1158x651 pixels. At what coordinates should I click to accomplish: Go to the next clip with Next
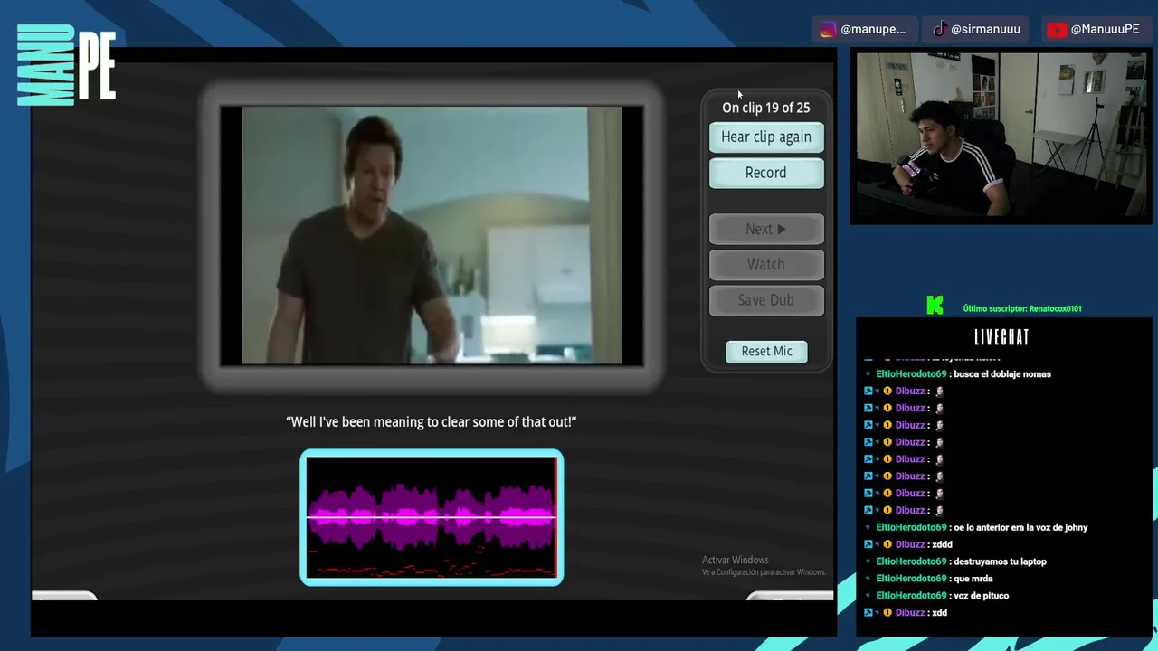tap(766, 230)
